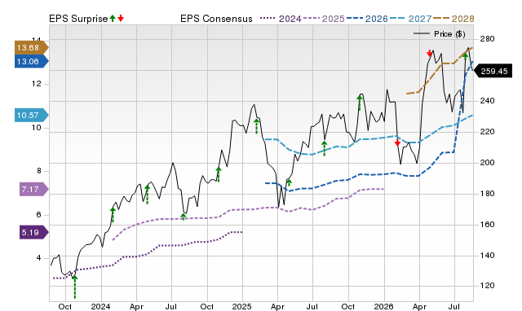Click the green surprise arrow near October 2023 low
Image resolution: width=522 pixels, height=311 pixels.
[74, 287]
